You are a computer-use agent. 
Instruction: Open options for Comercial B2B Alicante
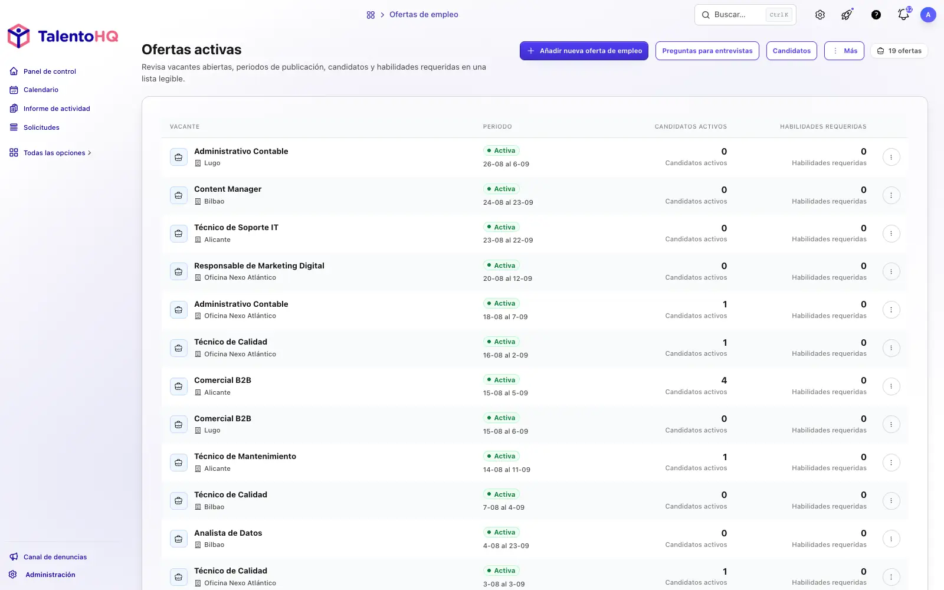pos(891,386)
